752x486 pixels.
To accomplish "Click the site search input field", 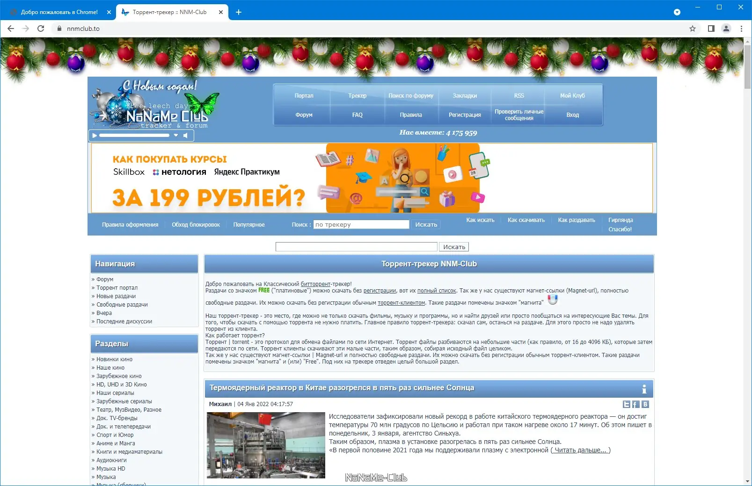I will pos(361,224).
